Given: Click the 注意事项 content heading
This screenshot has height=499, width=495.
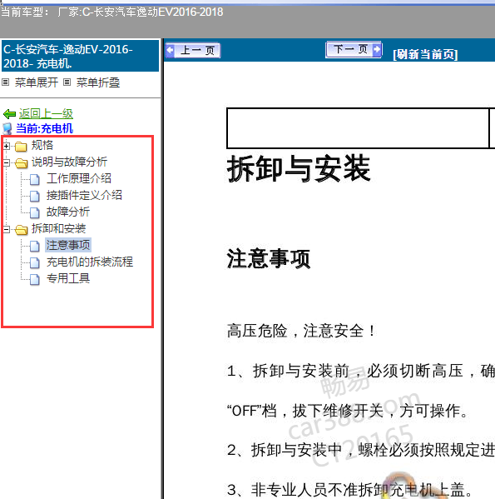Looking at the screenshot, I should coord(269,259).
